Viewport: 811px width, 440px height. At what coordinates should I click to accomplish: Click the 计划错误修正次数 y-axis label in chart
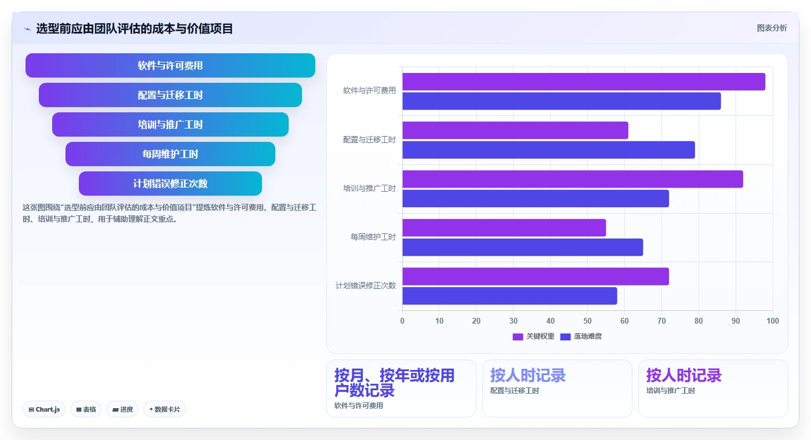pyautogui.click(x=366, y=285)
